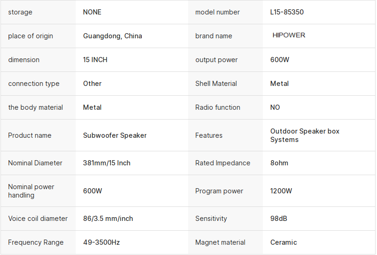Select the '15 INCH' dimension value
The width and height of the screenshot is (377, 255).
click(x=95, y=60)
